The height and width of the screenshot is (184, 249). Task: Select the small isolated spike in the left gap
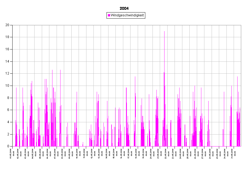[x=83, y=144]
